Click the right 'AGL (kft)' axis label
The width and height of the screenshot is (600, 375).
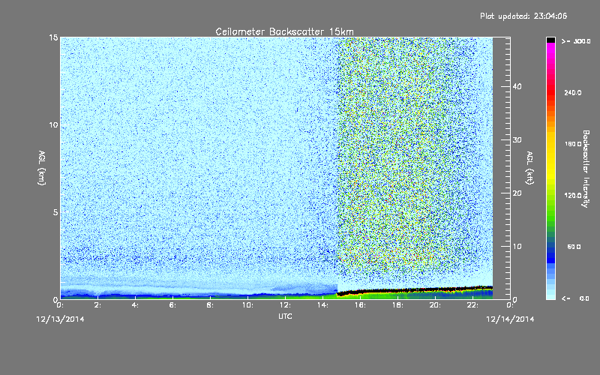[530, 167]
